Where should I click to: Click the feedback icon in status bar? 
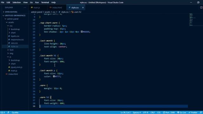(201, 112)
